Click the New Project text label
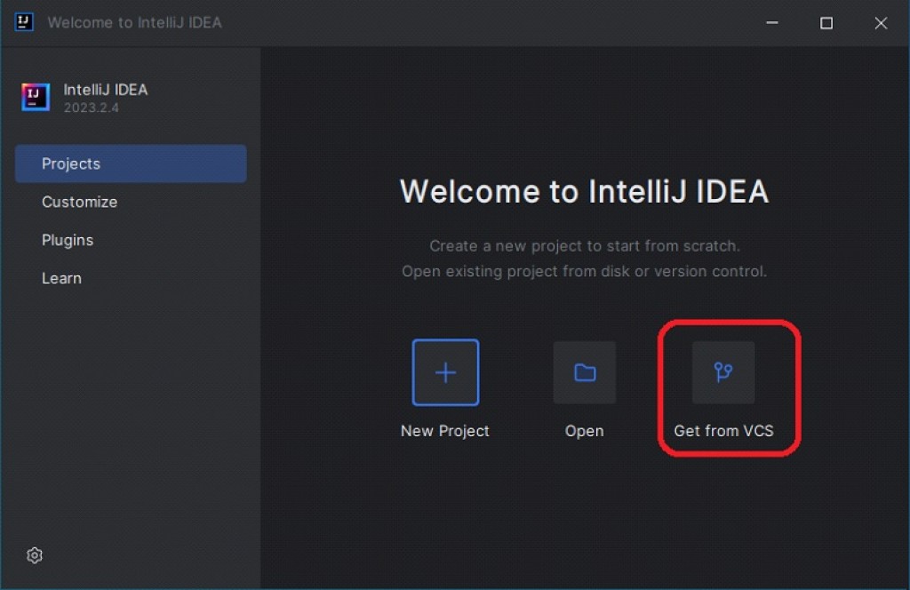The width and height of the screenshot is (910, 590). coord(444,431)
